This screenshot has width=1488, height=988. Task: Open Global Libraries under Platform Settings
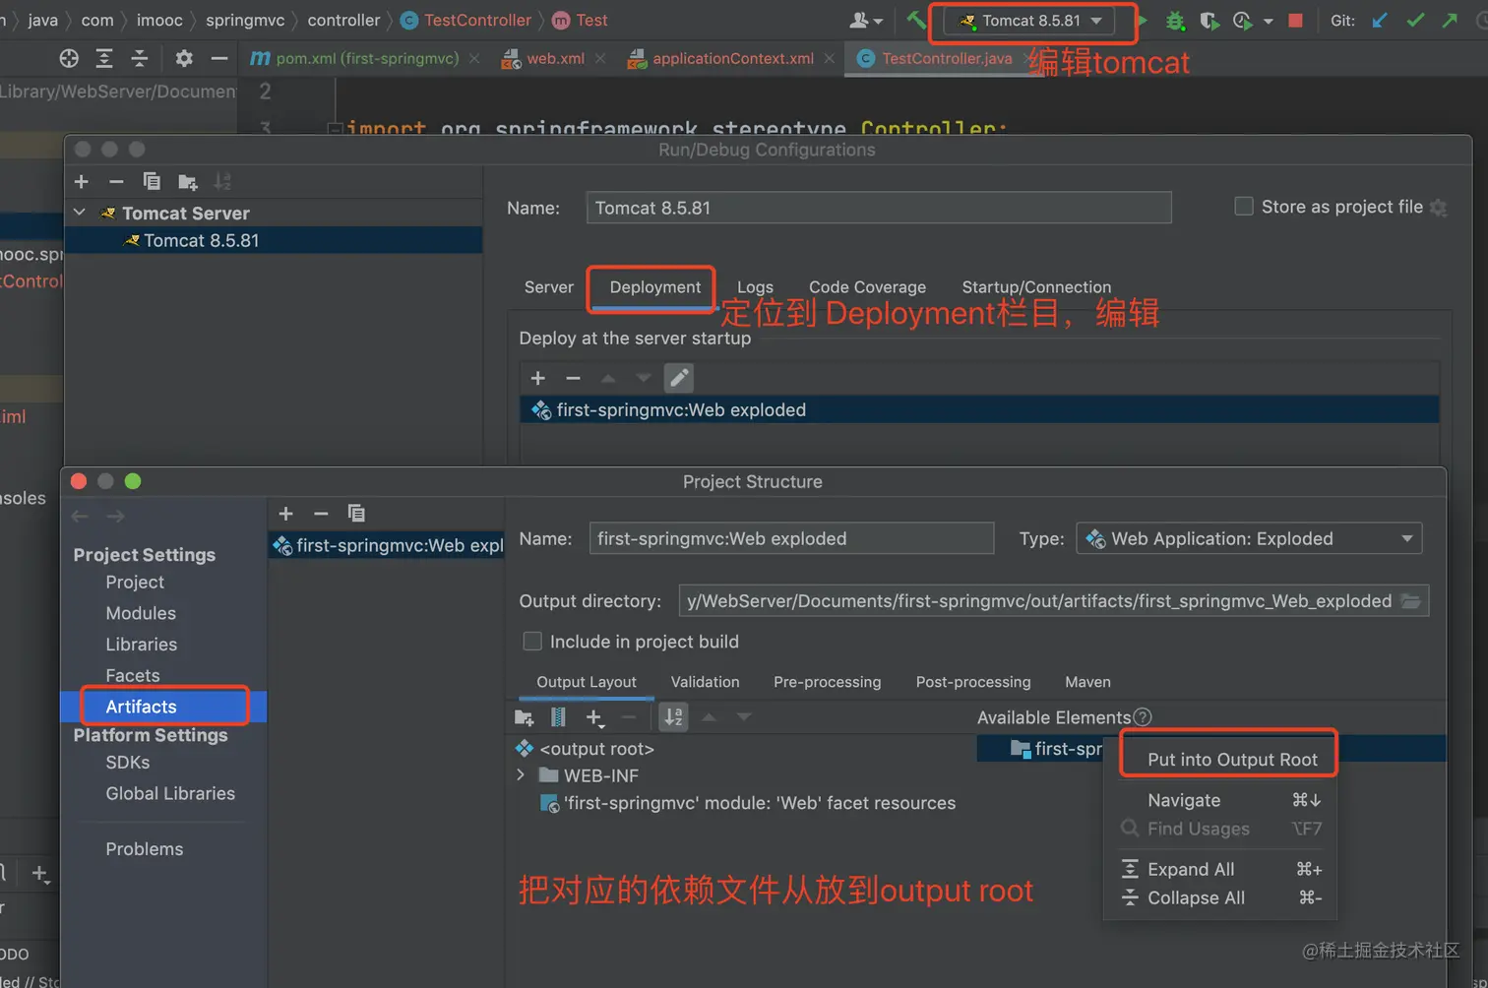(170, 794)
